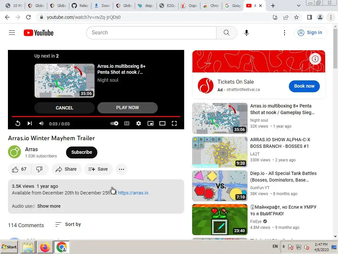Viewport: 338px width, 254px height.
Task: Sign in to YouTube
Action: pos(310,33)
